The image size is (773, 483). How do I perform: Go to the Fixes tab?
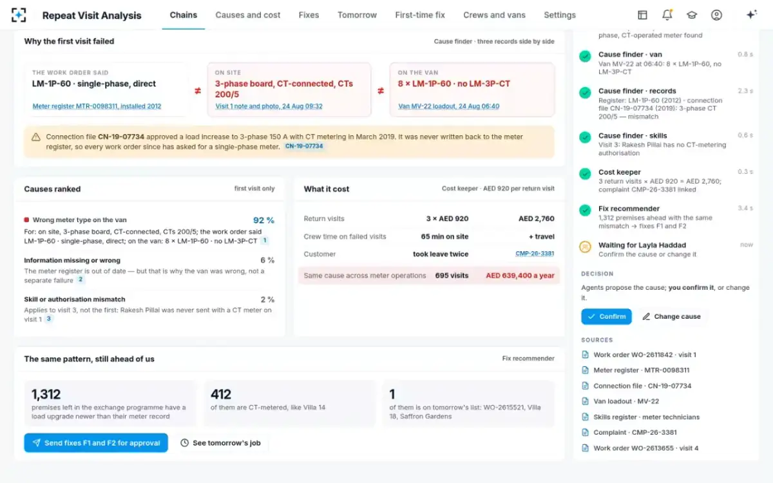309,15
